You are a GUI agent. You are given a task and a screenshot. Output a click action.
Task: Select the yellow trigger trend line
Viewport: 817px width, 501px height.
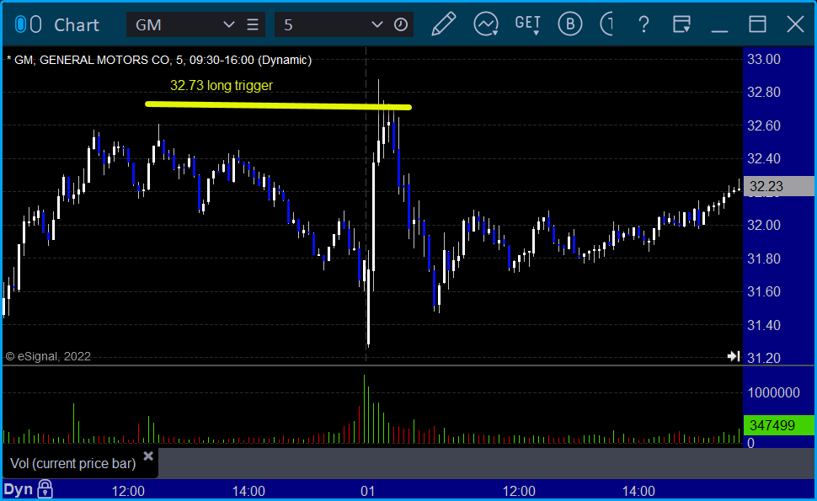278,106
